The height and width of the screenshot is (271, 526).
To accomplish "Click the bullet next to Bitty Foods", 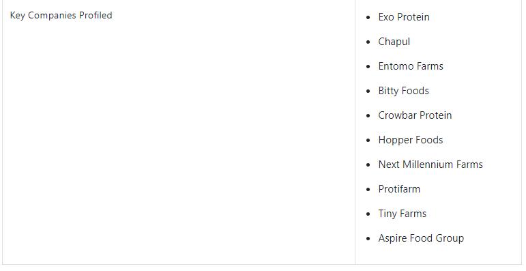I will pos(368,91).
